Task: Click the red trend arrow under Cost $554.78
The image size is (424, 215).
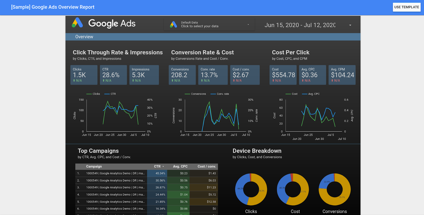Action: coord(273,81)
